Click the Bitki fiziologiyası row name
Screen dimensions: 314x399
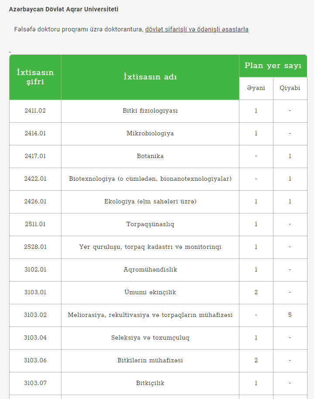click(x=150, y=111)
